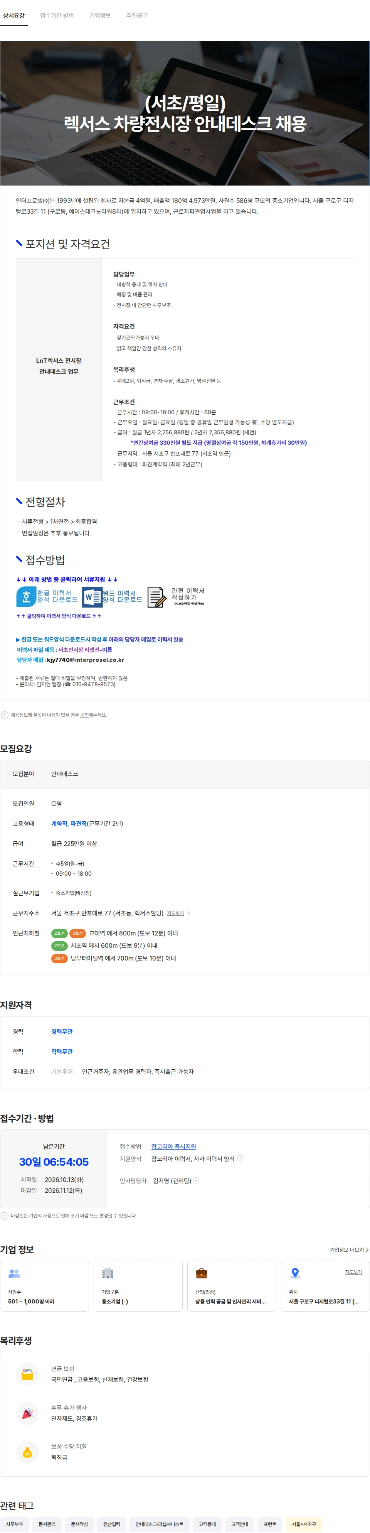370x1533 pixels.
Task: Click the 3호선 badge for 교대역
Action: (77, 933)
